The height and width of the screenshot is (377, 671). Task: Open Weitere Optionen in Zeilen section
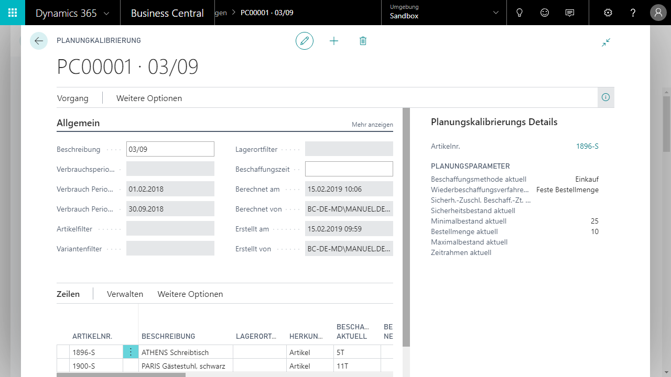tap(190, 294)
